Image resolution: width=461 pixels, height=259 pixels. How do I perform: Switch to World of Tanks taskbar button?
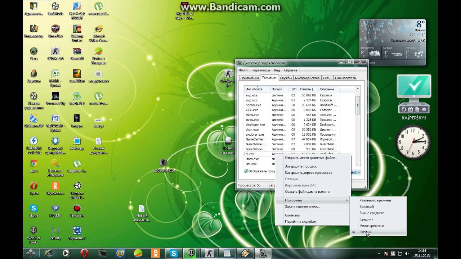pyautogui.click(x=191, y=253)
